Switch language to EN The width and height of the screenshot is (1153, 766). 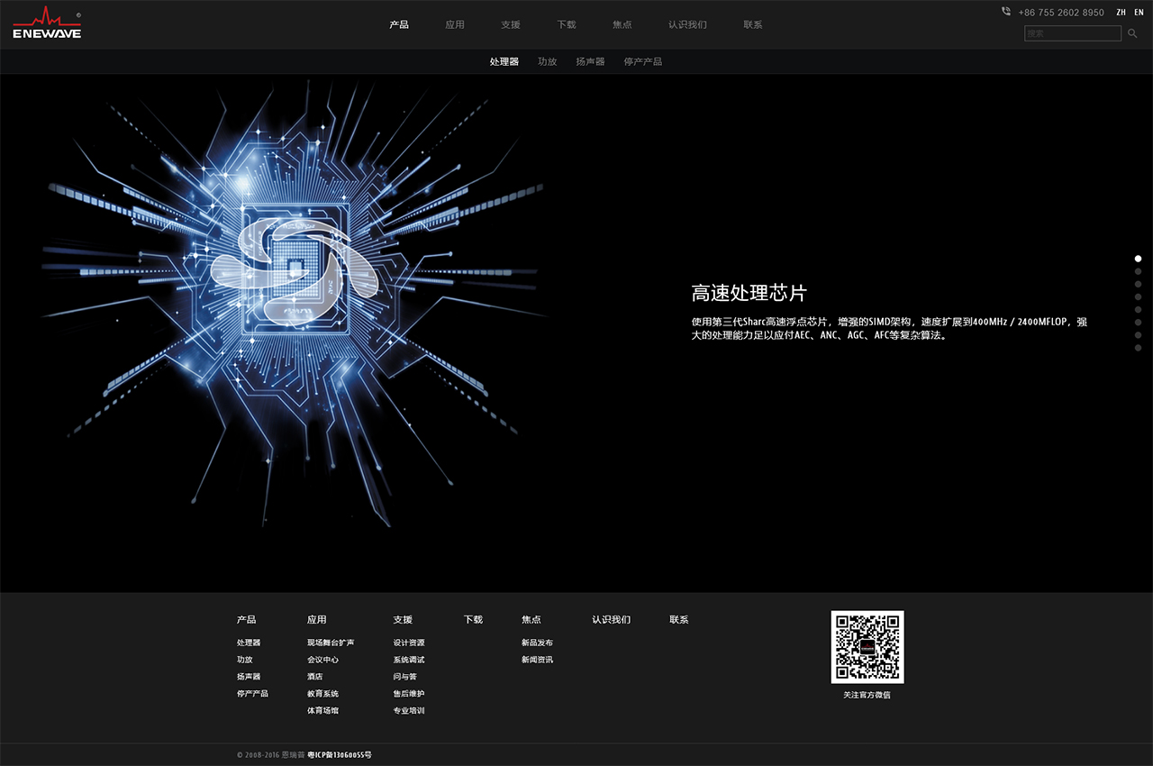[1139, 13]
